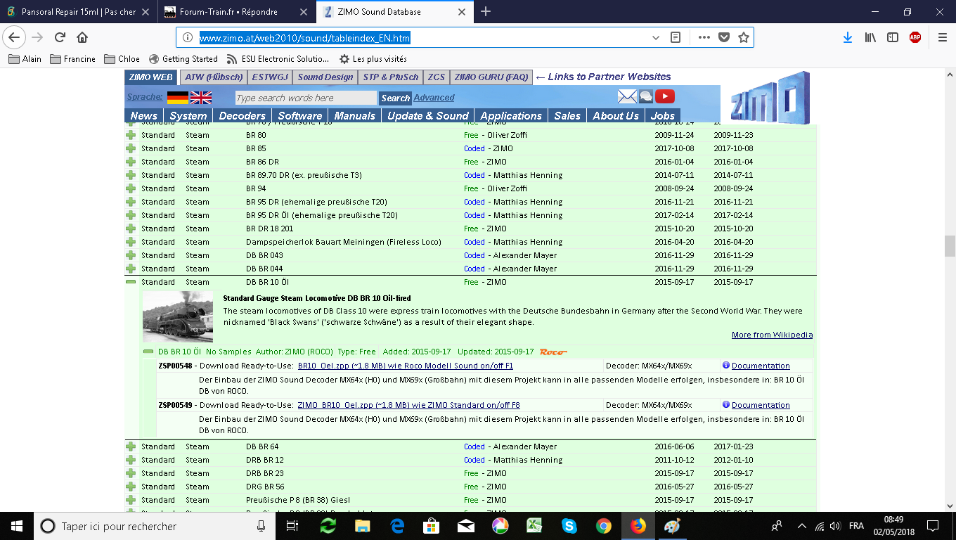
Task: Open the Sound Design partner tab
Action: point(325,77)
